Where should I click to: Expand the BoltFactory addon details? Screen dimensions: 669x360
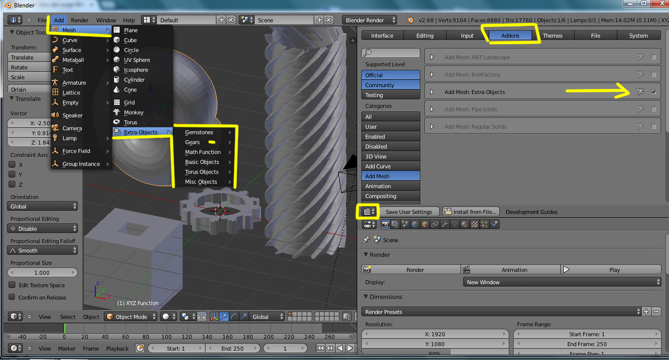point(432,75)
